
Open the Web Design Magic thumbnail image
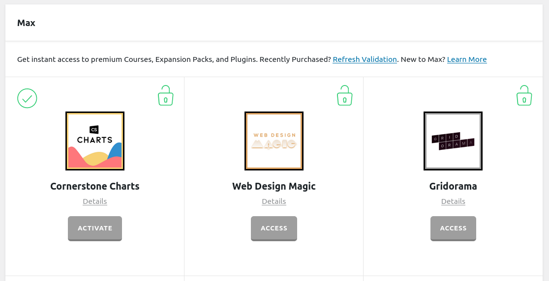(274, 141)
